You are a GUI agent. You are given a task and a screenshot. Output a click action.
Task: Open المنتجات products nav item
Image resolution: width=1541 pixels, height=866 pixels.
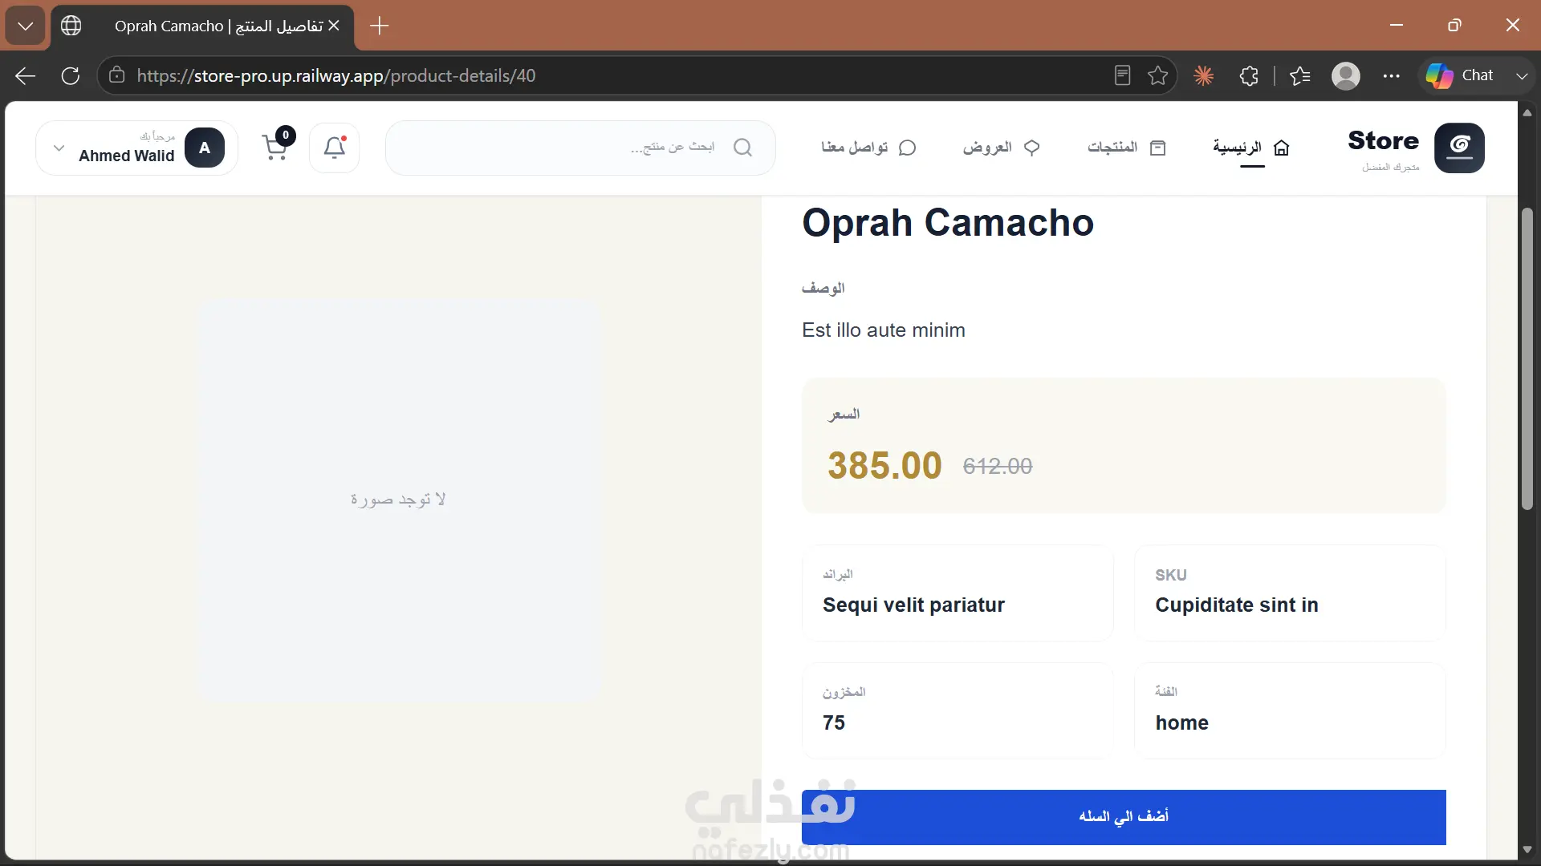click(1127, 148)
